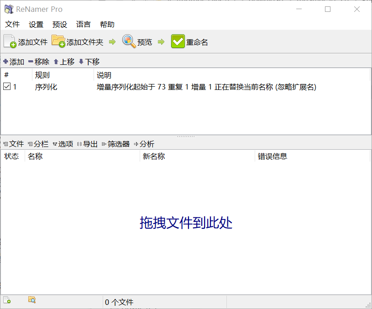
Task: Open the 设置 menu
Action: (36, 24)
